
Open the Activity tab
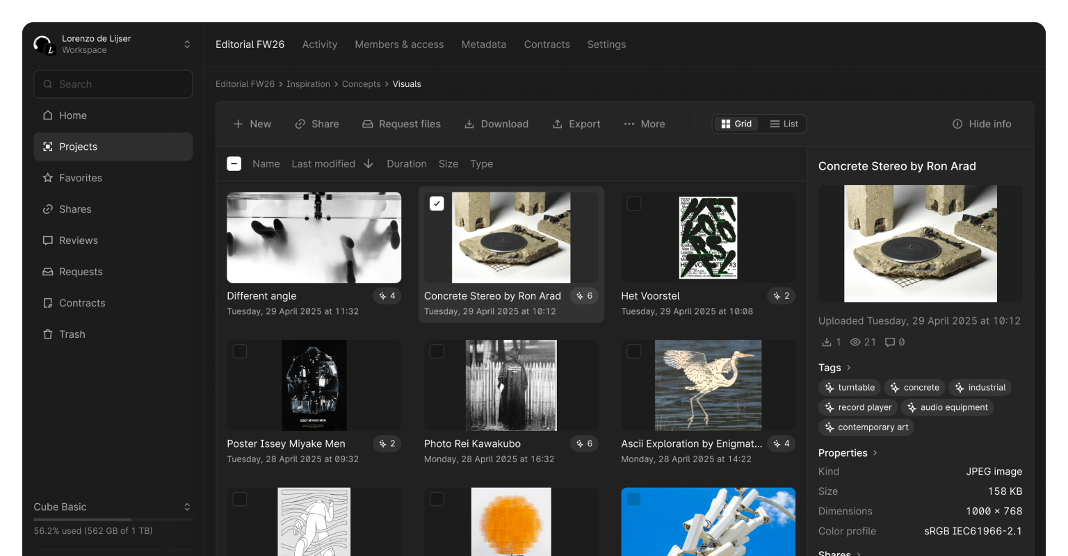pyautogui.click(x=320, y=44)
